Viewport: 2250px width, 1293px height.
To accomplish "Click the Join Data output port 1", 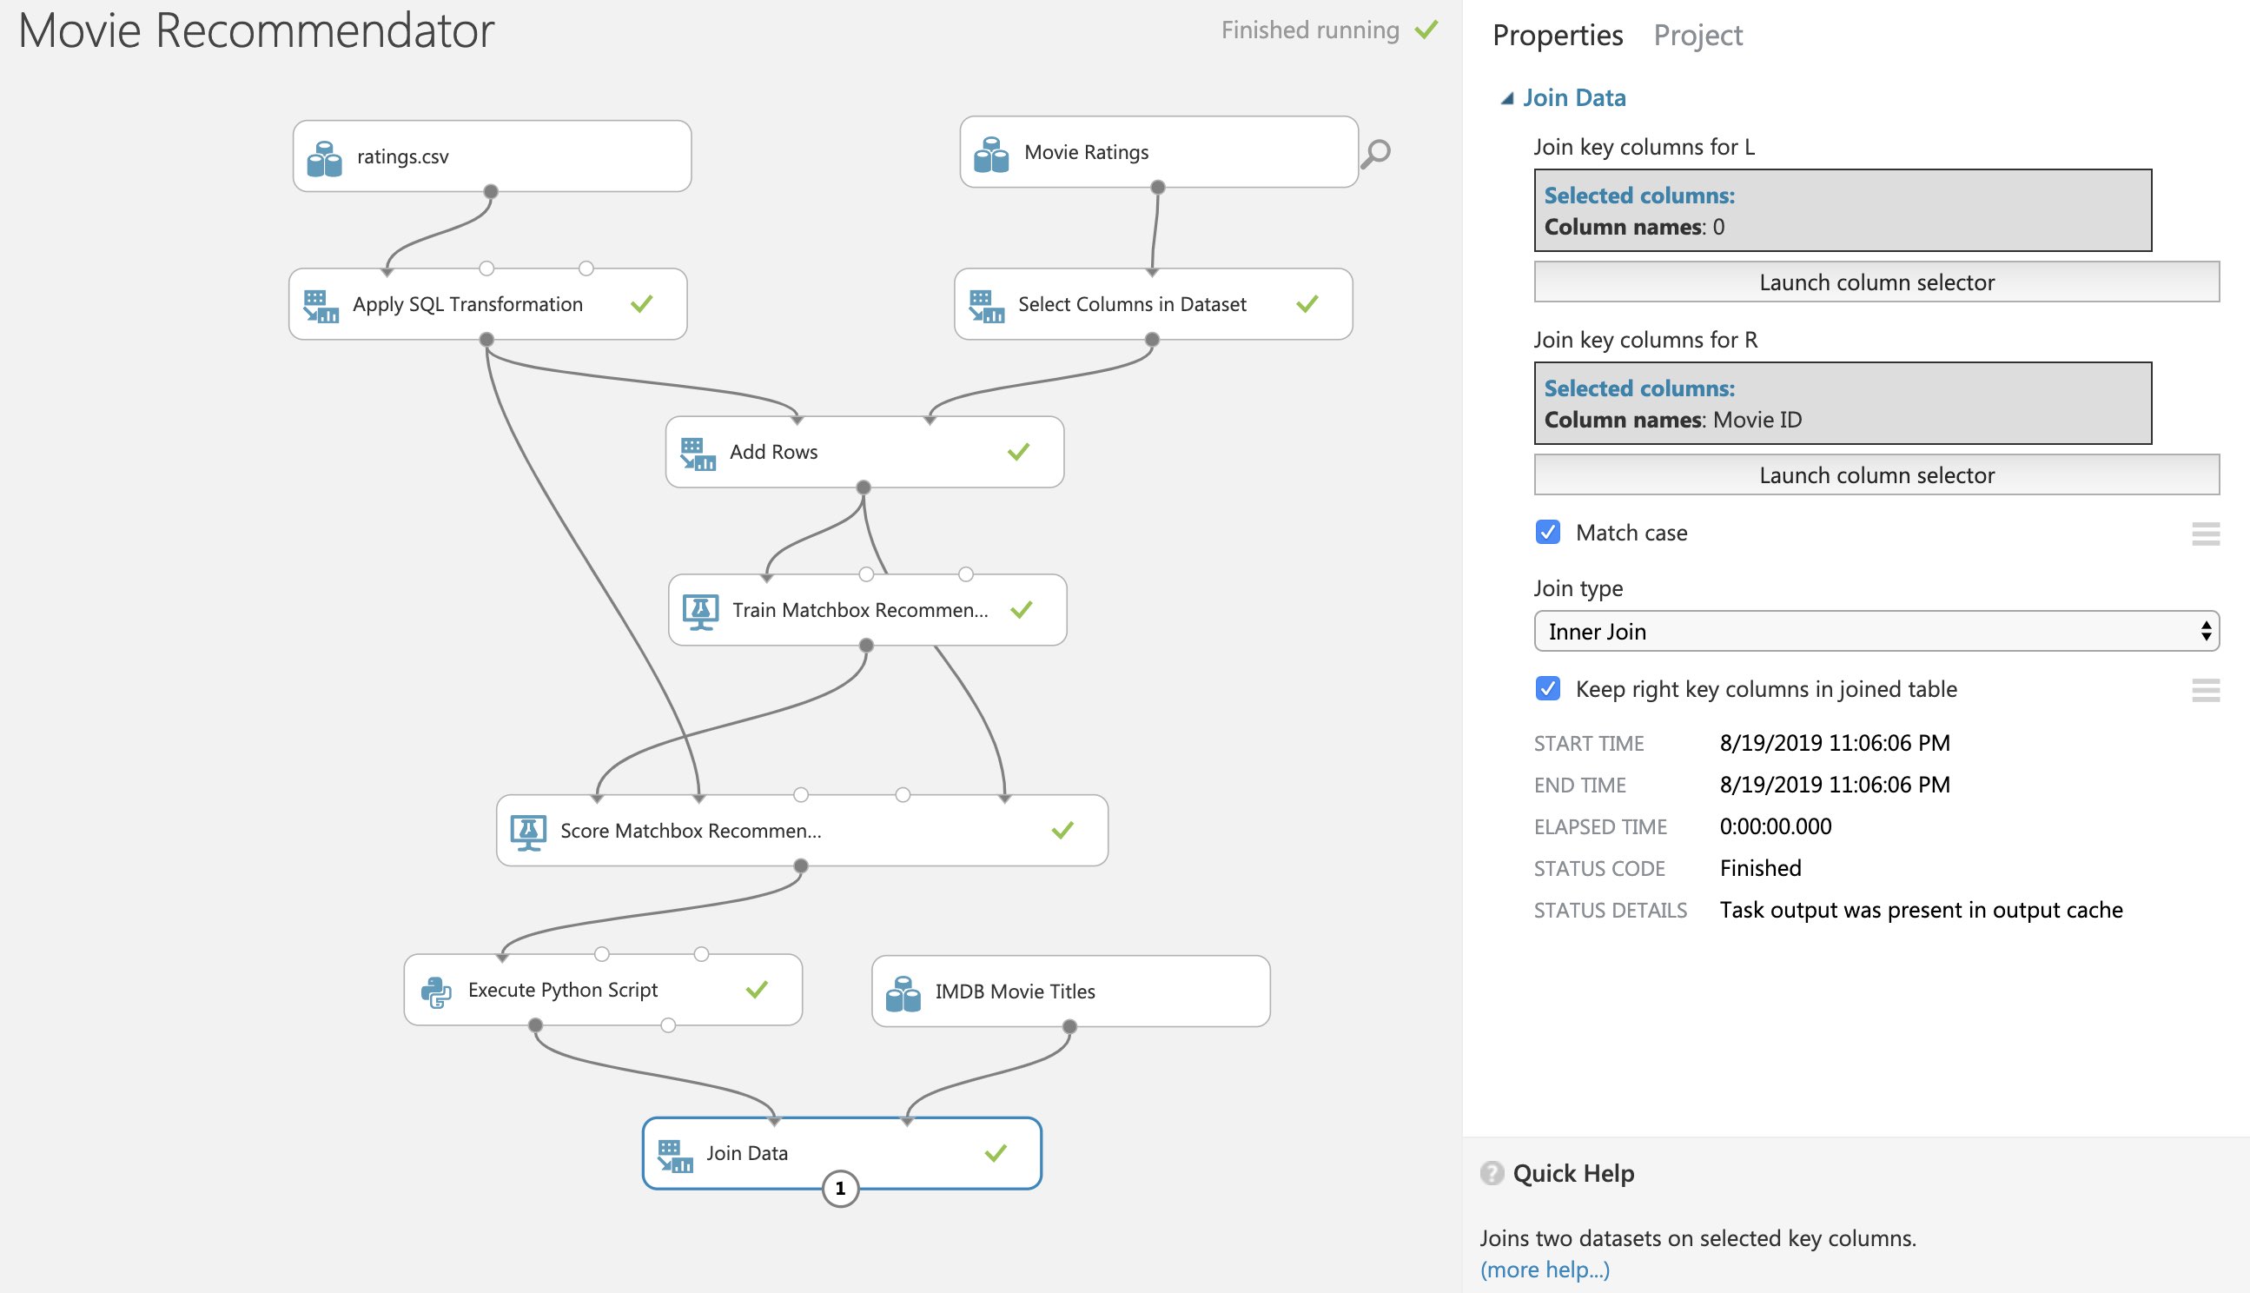I will click(840, 1188).
